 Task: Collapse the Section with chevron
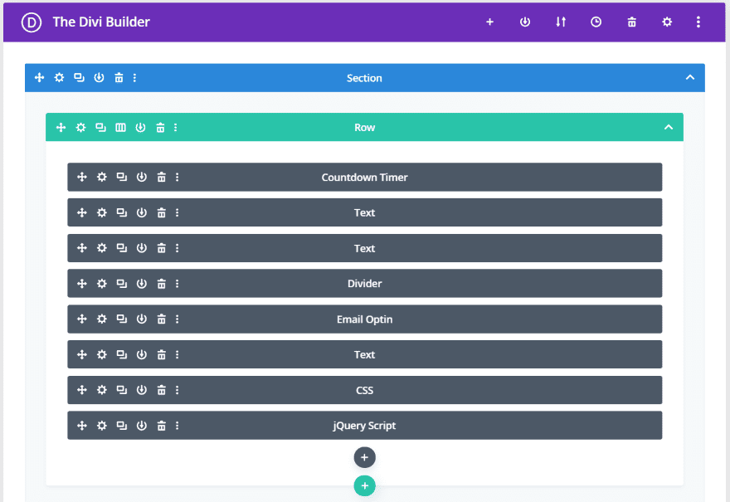(690, 77)
